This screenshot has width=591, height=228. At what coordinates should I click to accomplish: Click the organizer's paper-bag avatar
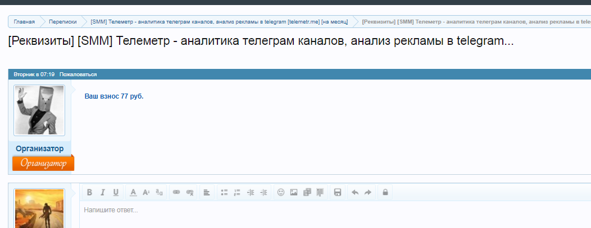[39, 110]
